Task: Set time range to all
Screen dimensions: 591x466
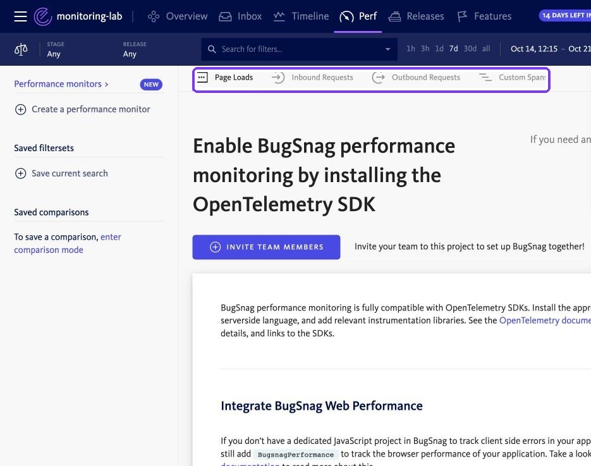Action: [x=486, y=49]
